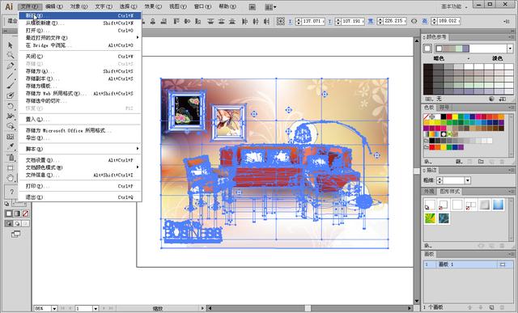The height and width of the screenshot is (313, 518).
Task: Open the 效果 menu in menu bar
Action: click(x=153, y=6)
